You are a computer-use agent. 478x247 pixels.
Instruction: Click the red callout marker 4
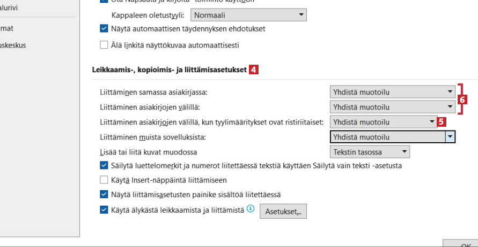253,70
